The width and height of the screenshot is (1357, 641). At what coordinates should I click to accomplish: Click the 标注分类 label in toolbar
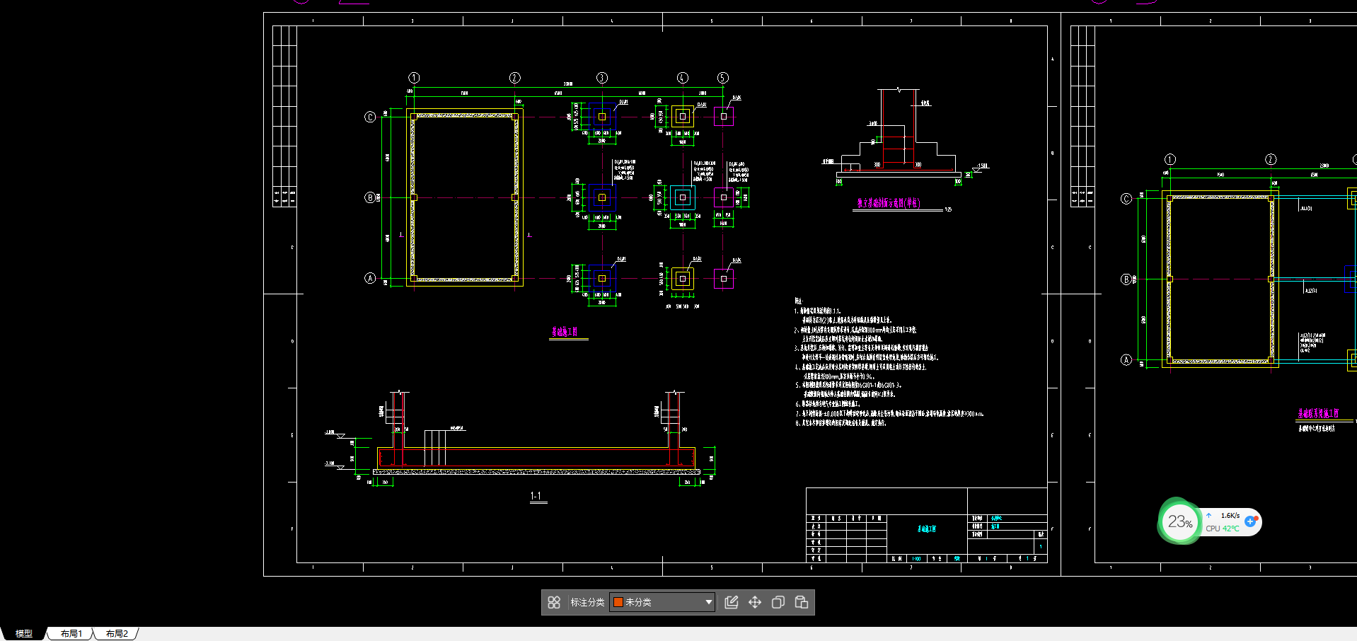pyautogui.click(x=587, y=602)
